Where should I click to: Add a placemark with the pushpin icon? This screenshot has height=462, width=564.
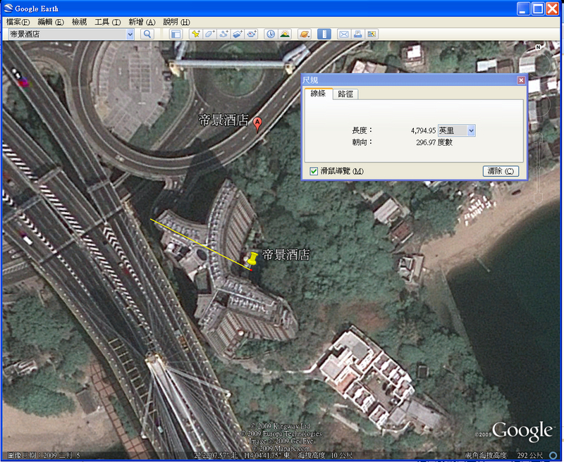point(196,34)
